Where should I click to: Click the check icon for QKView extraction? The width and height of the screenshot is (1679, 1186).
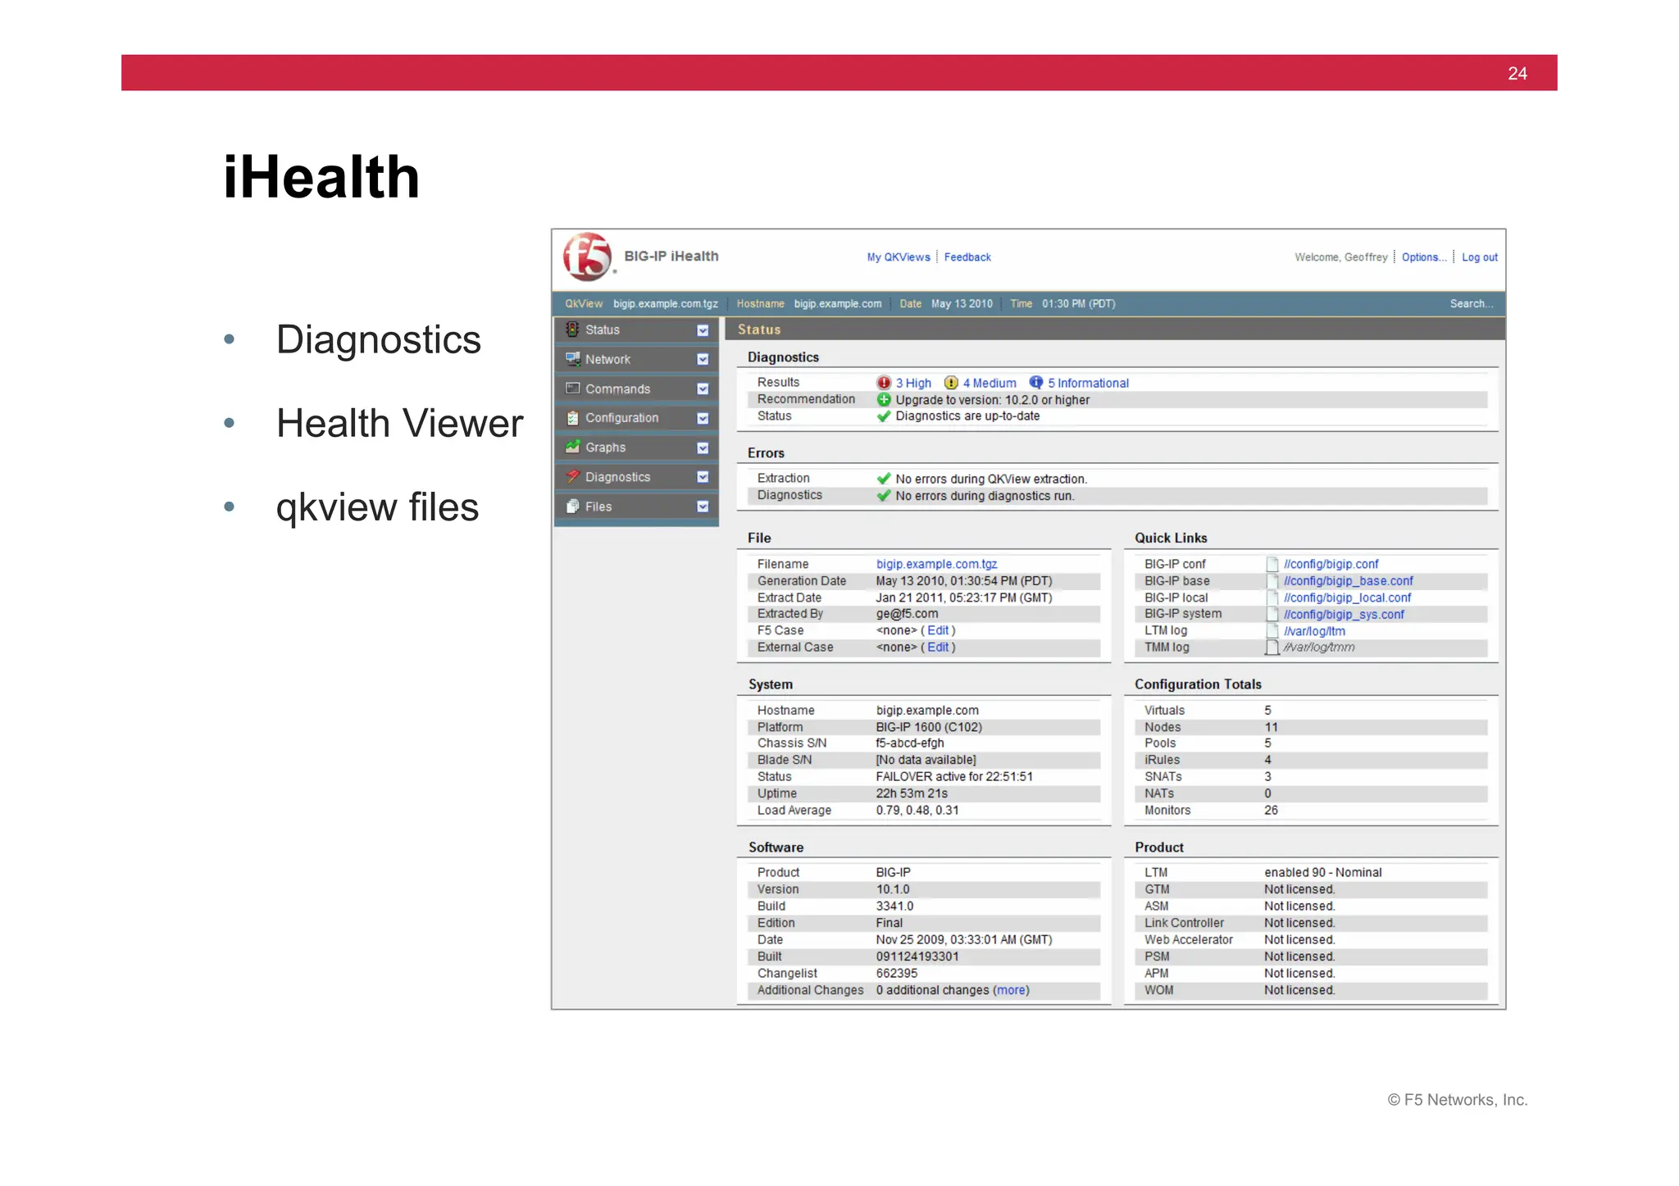[884, 479]
